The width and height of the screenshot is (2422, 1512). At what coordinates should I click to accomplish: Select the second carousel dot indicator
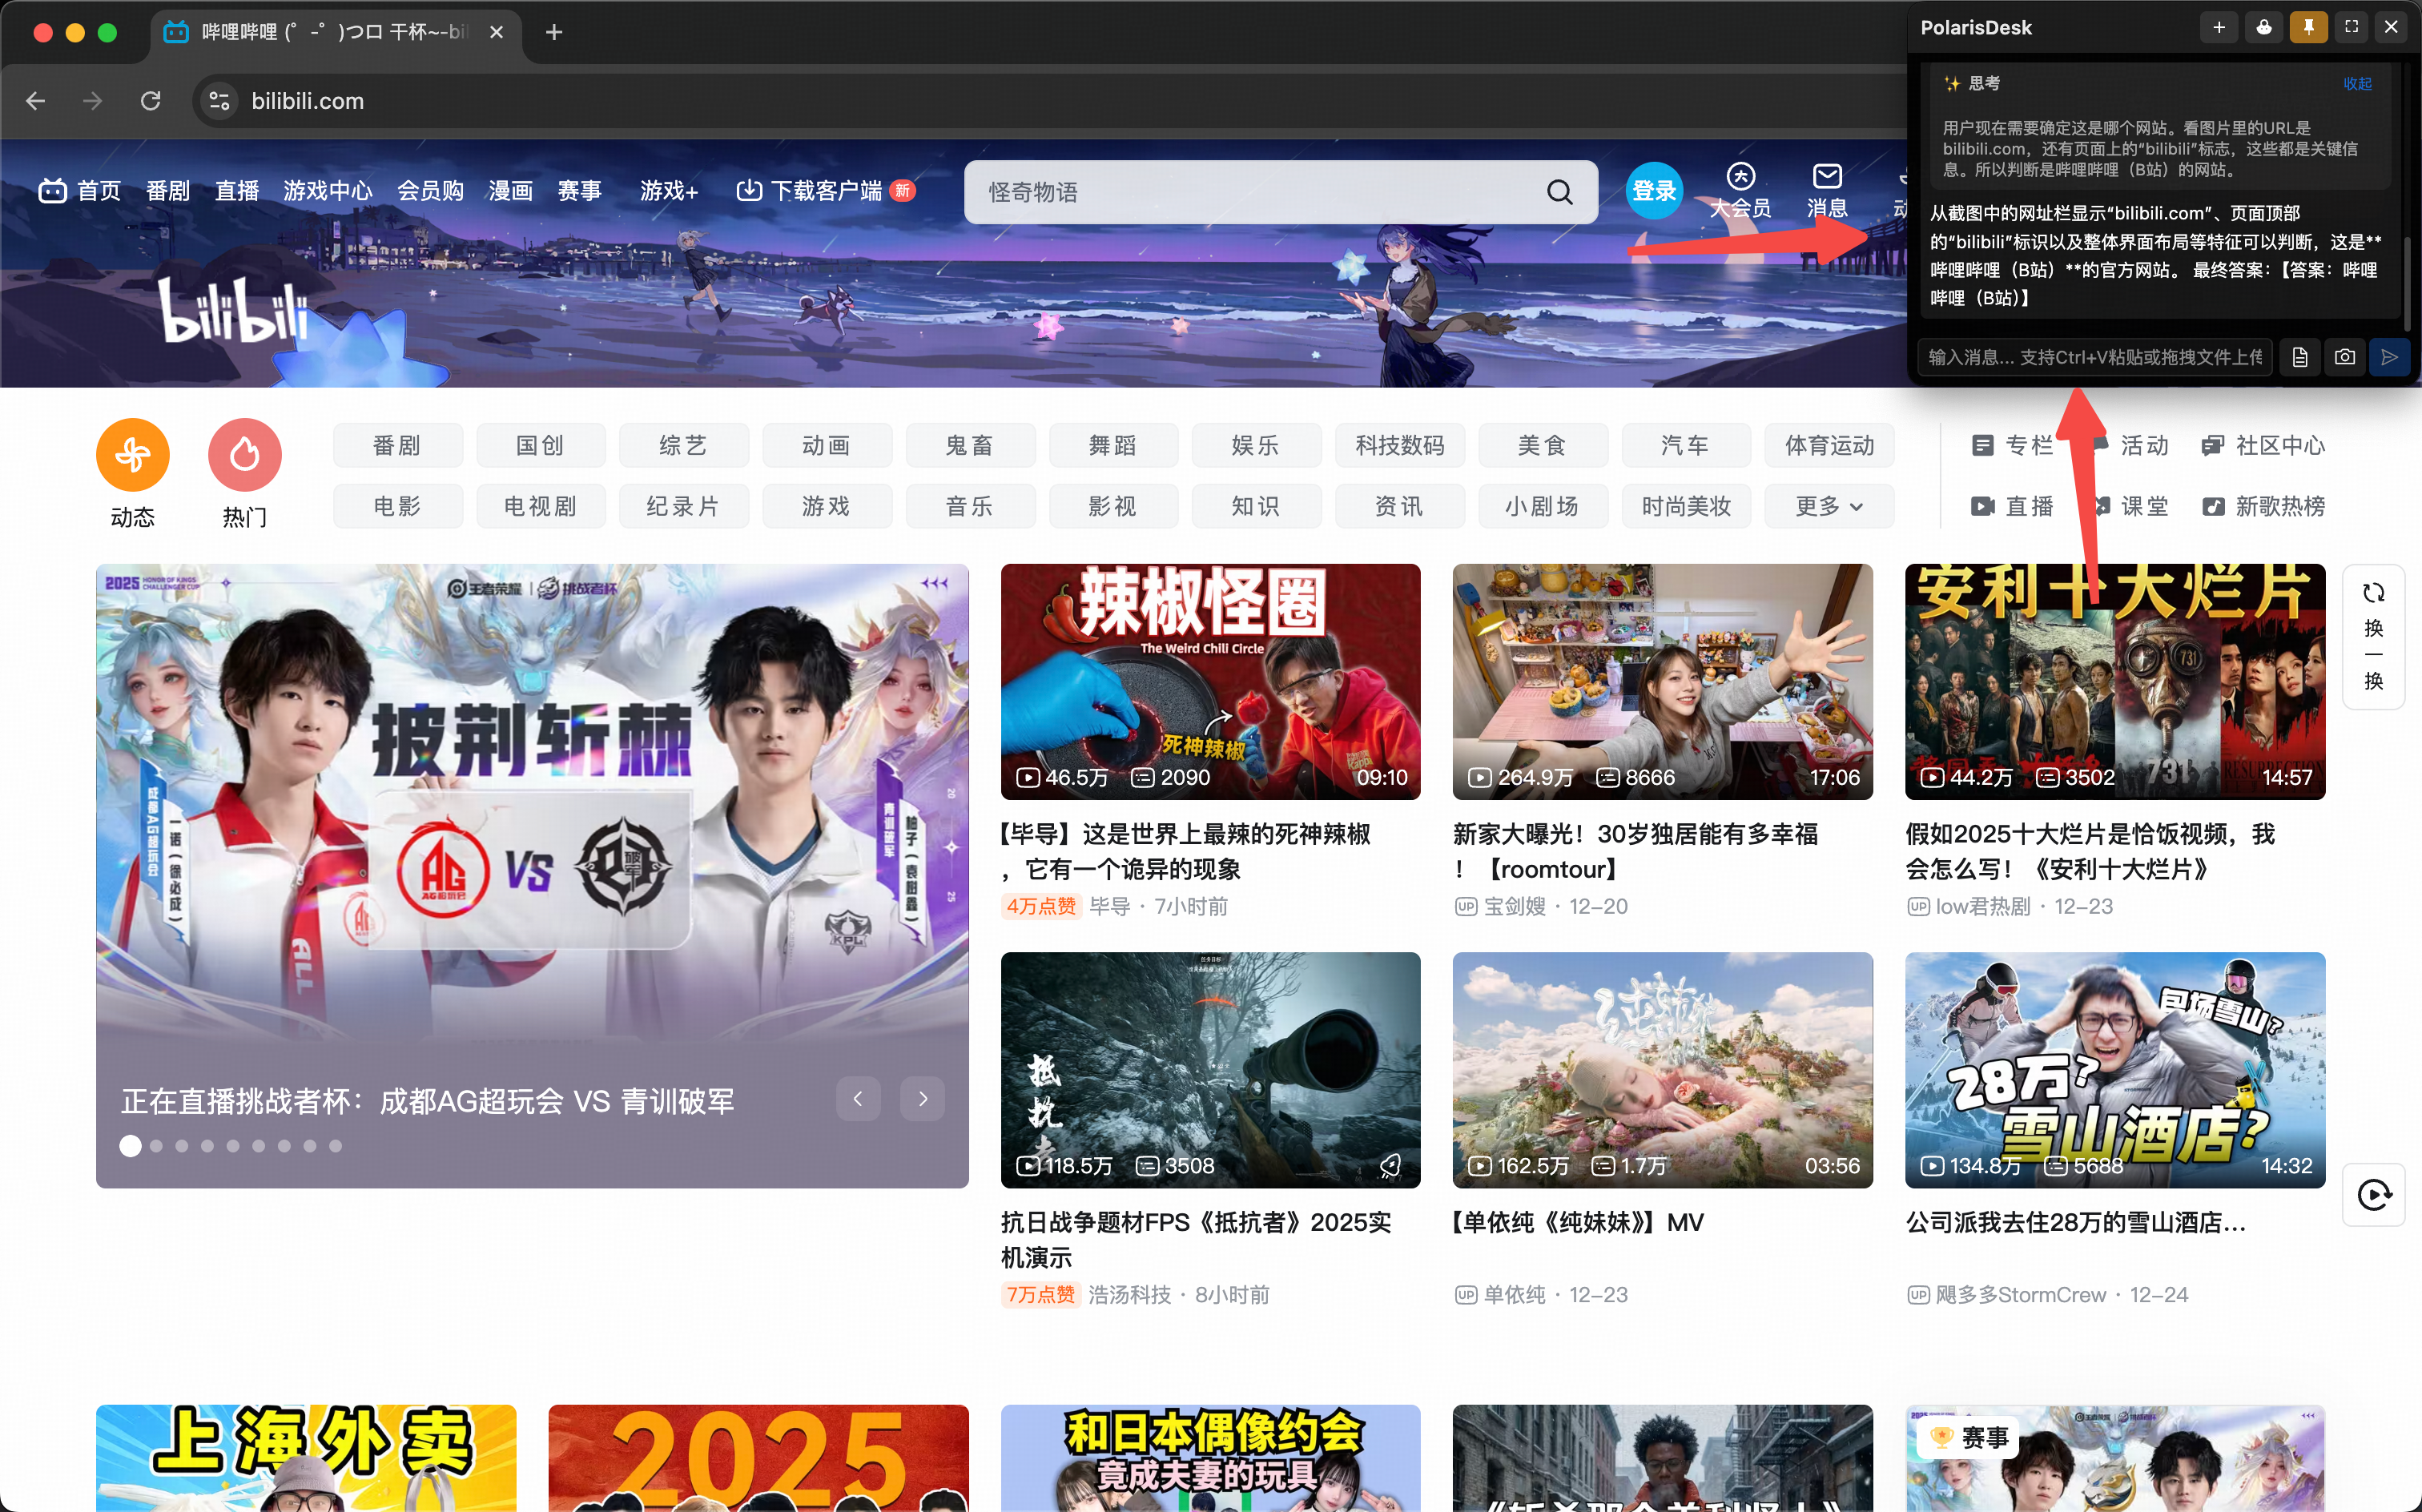tap(156, 1146)
